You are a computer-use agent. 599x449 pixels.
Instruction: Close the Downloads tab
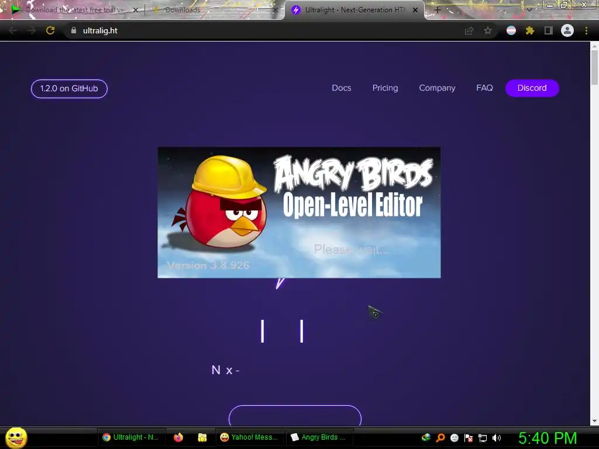coord(276,10)
